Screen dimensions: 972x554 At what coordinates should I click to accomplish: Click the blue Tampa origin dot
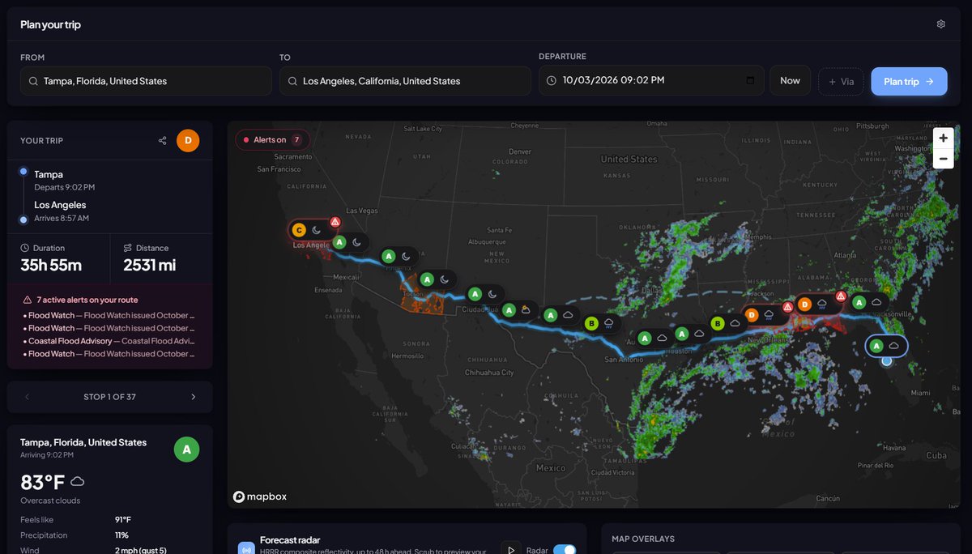(x=887, y=360)
